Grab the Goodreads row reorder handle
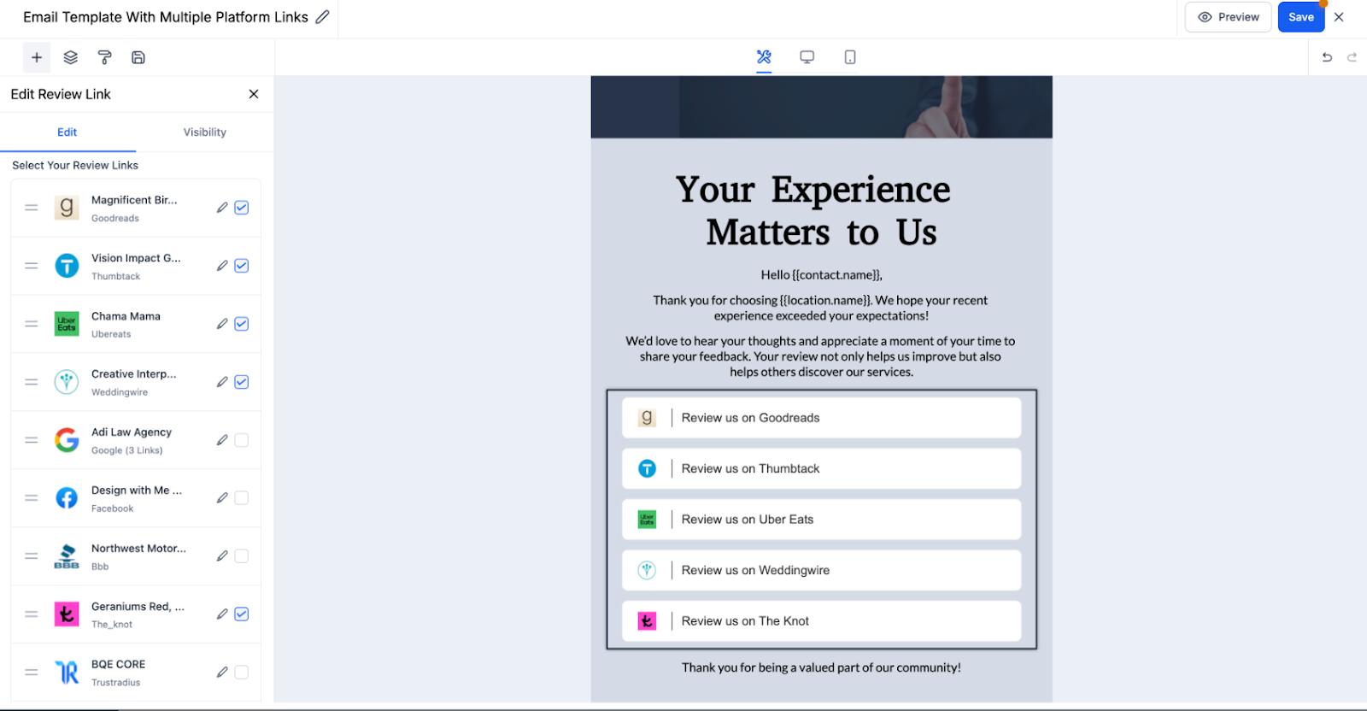The height and width of the screenshot is (711, 1367). [x=32, y=208]
